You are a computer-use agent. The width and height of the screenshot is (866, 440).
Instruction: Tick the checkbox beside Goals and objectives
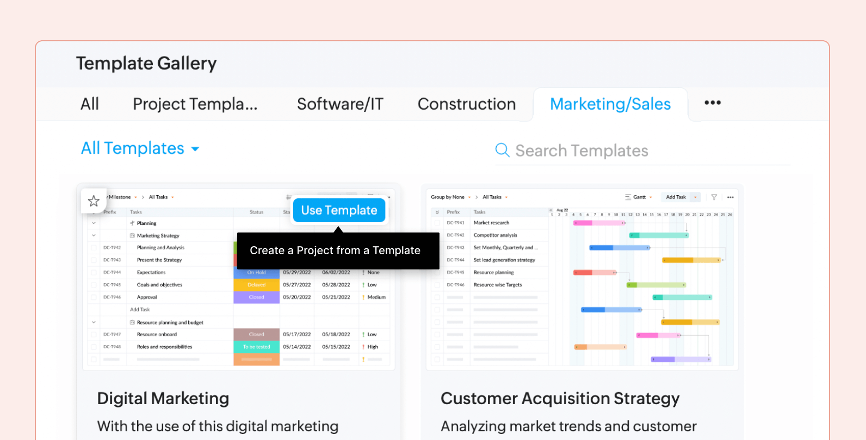[94, 284]
